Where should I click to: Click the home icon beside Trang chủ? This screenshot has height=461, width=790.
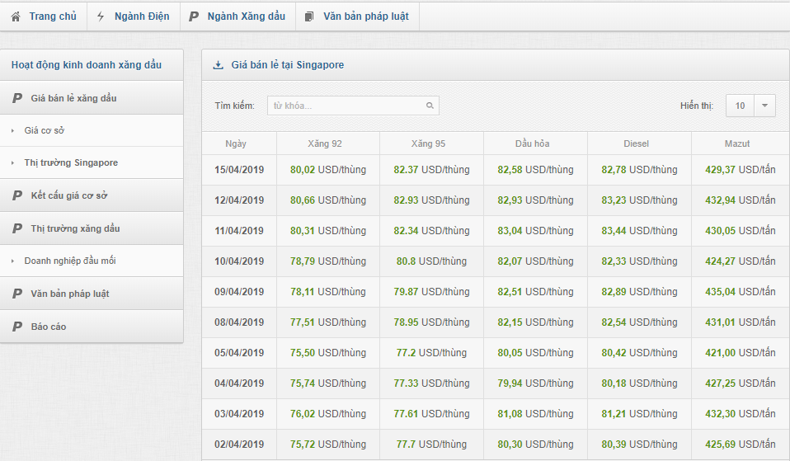coord(16,16)
